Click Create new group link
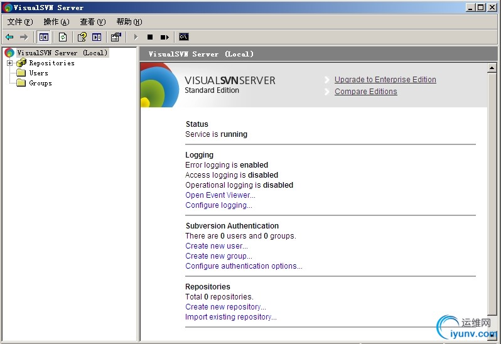The height and width of the screenshot is (344, 501). click(x=218, y=256)
